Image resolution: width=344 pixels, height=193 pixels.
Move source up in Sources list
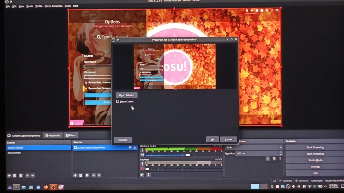point(94,175)
